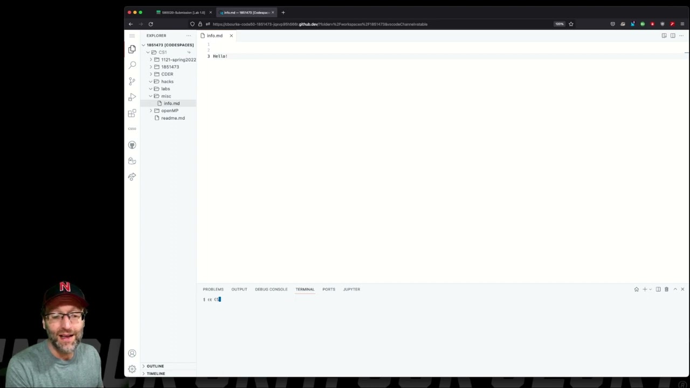Go back in browser history
Screen dimensions: 690x388
click(x=130, y=24)
